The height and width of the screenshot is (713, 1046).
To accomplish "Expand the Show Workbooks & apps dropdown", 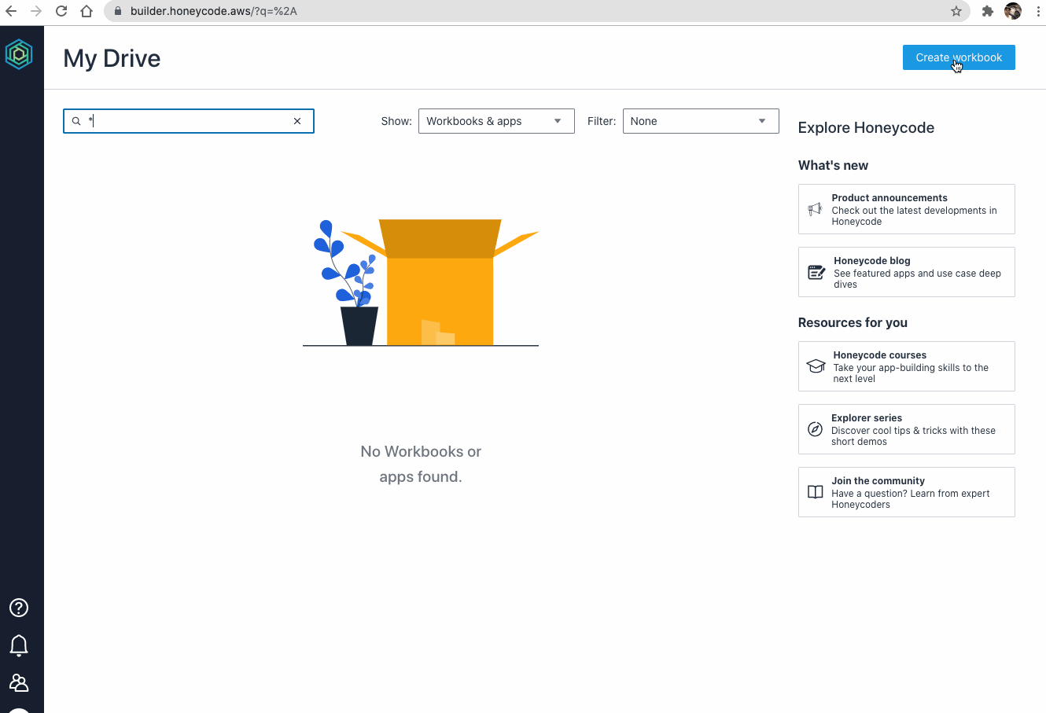I will [496, 121].
